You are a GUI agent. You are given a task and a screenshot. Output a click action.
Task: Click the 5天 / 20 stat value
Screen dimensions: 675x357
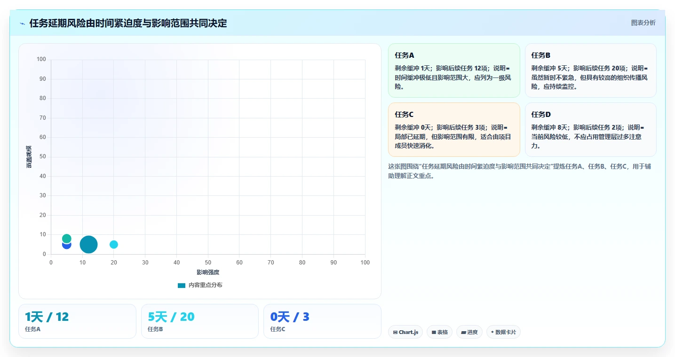tap(171, 317)
